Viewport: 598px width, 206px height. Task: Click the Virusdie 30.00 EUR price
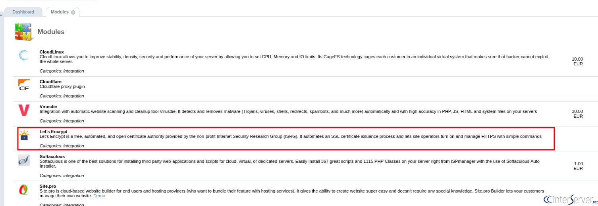(577, 114)
